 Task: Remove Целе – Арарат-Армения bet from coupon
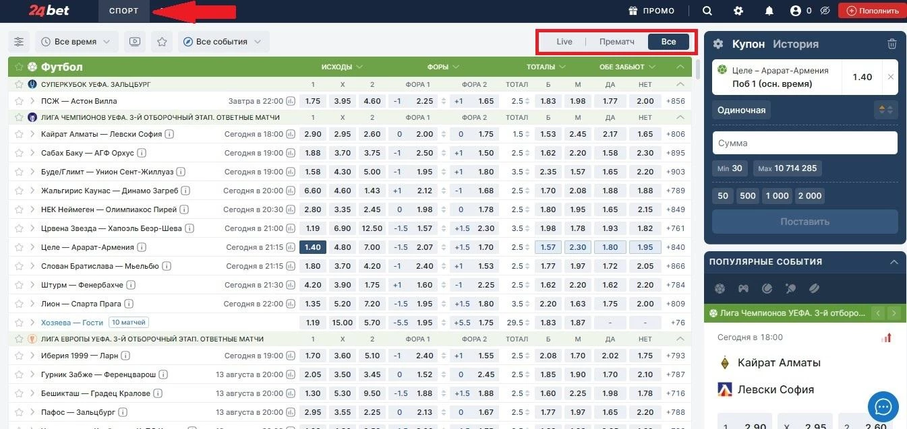coord(891,77)
